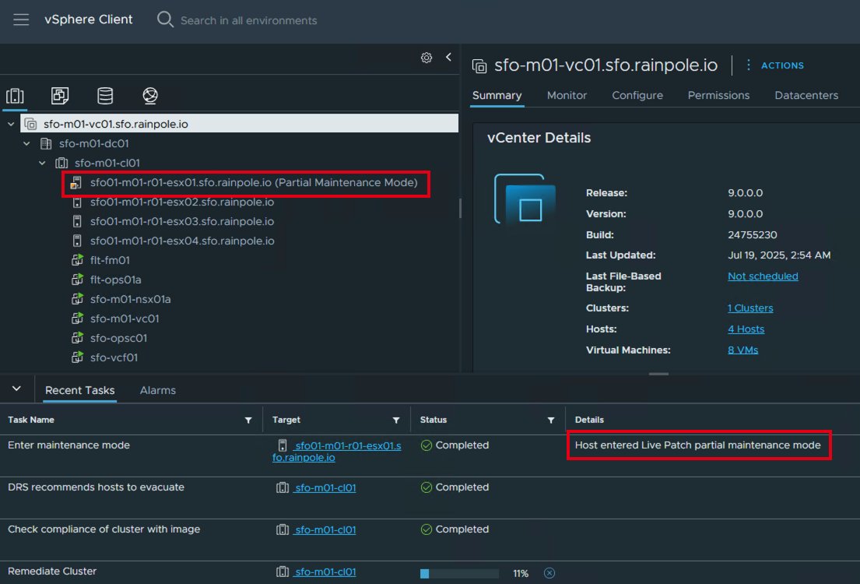860x584 pixels.
Task: Open sfo-m01-cl01 link in Check compliance row
Action: (x=325, y=530)
